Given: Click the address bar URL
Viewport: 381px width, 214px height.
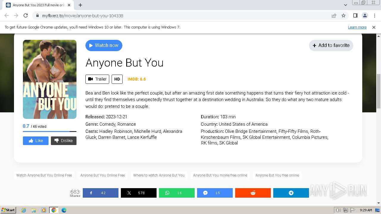Looking at the screenshot, I should (83, 15).
